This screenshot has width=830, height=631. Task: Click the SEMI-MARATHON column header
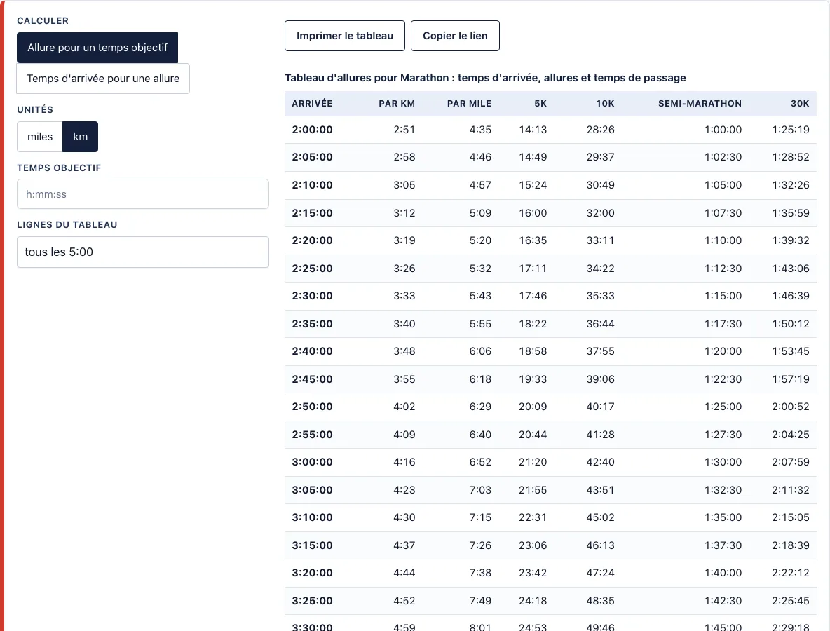point(700,104)
